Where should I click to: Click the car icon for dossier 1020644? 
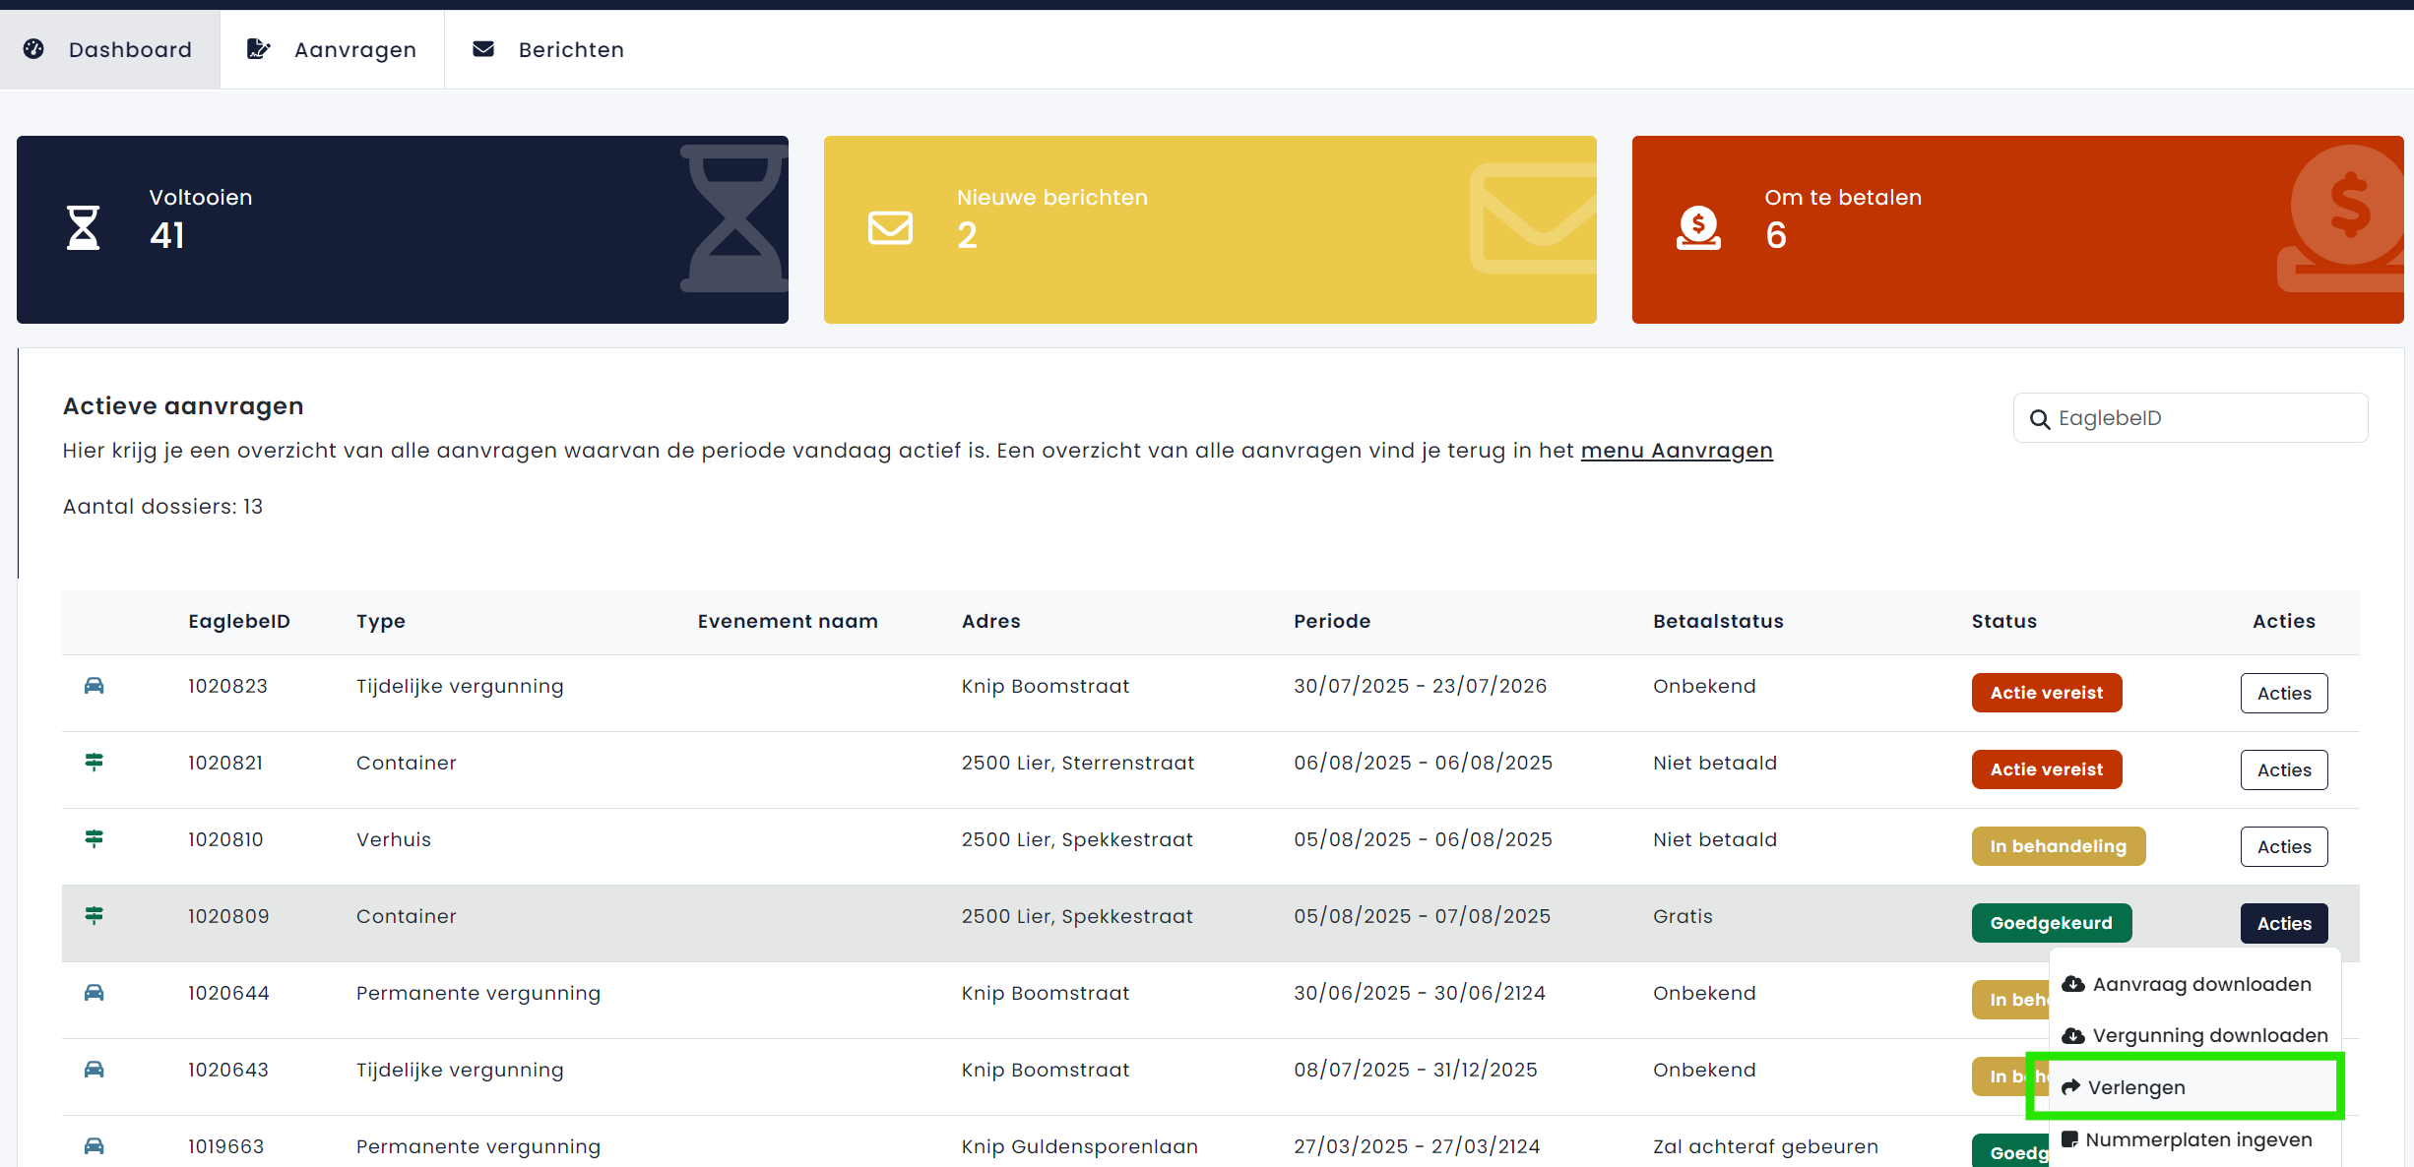tap(94, 992)
